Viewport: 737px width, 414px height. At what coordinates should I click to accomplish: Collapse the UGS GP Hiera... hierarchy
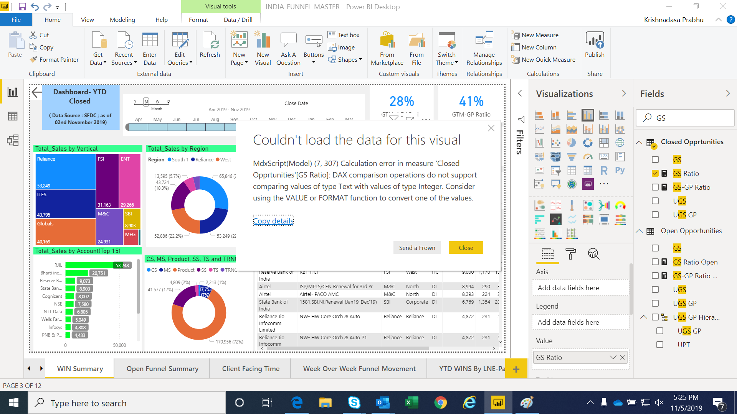644,317
